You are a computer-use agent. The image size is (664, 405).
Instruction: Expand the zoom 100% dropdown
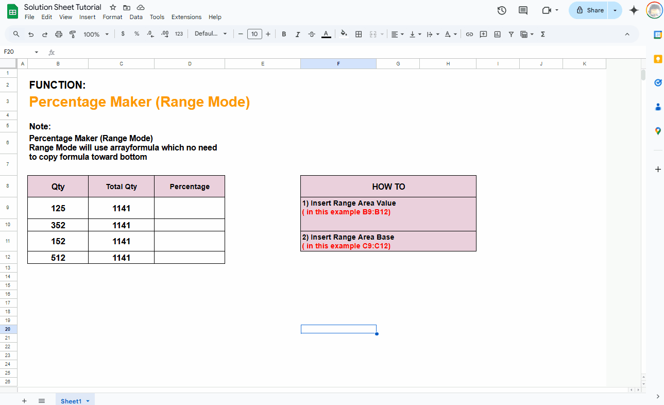tap(96, 34)
